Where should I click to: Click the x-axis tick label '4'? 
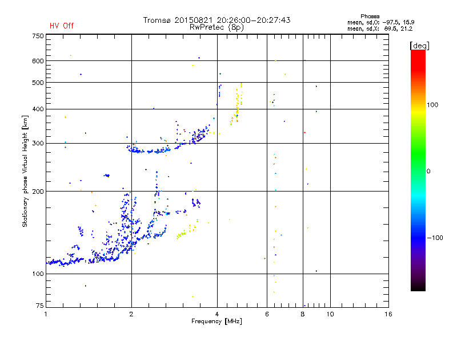pyautogui.click(x=217, y=314)
